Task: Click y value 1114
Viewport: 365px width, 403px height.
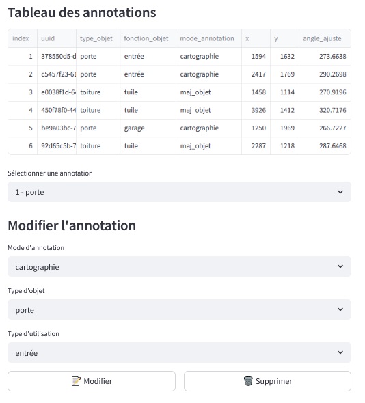Action: coord(284,92)
